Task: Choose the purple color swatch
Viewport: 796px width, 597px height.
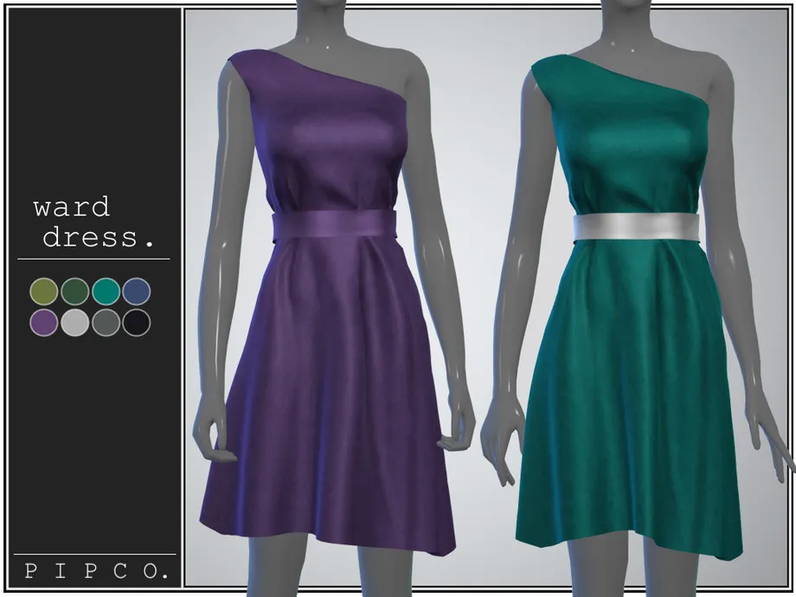Action: point(43,323)
